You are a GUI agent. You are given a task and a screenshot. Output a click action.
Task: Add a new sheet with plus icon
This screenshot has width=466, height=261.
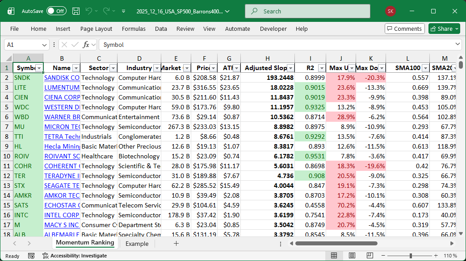click(176, 244)
